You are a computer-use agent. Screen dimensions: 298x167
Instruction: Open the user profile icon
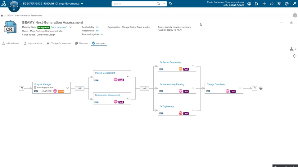pyautogui.click(x=249, y=4)
